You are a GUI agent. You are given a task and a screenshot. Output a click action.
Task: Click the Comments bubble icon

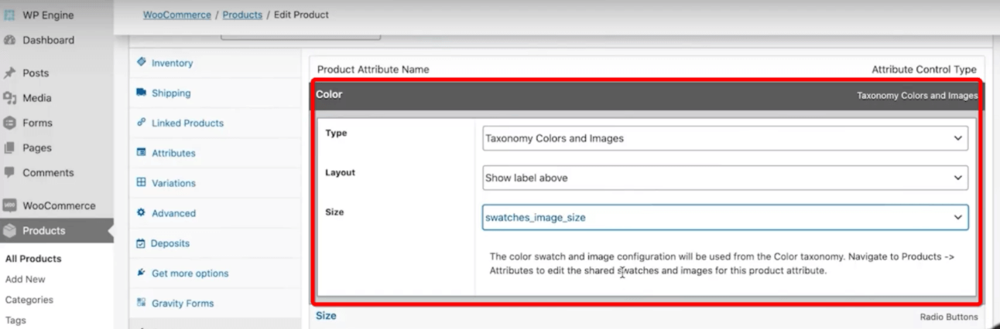[9, 172]
